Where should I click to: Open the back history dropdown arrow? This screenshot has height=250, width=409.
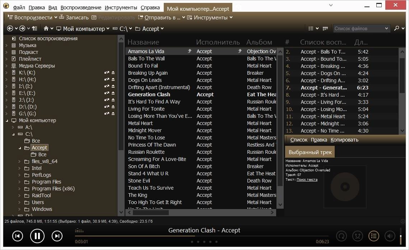tap(16, 28)
